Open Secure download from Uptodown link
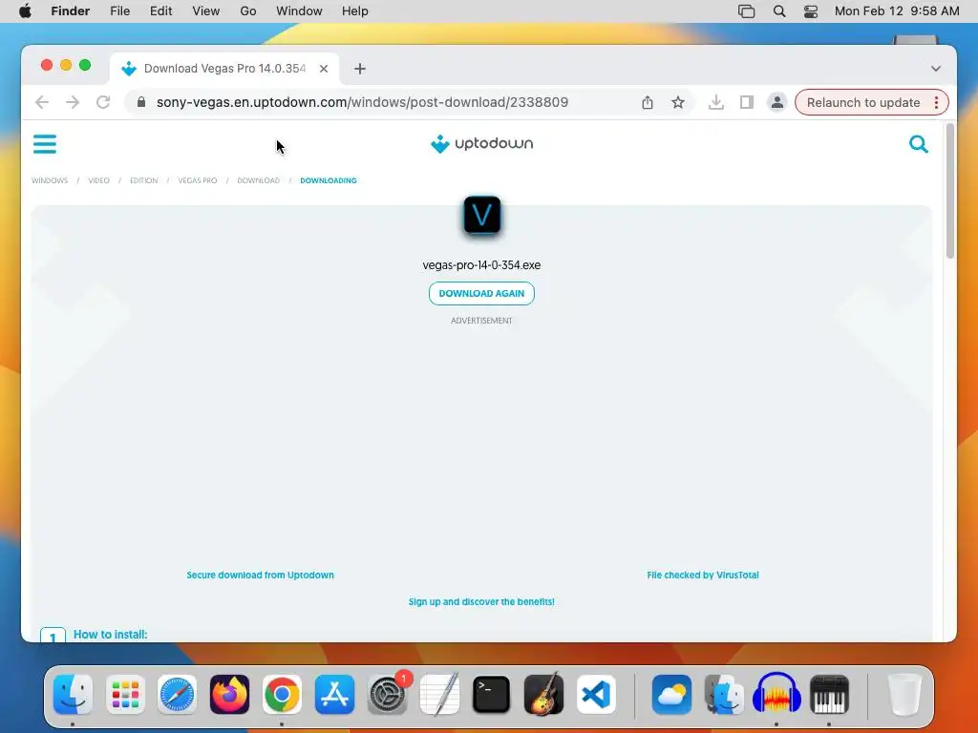978x733 pixels. 260,575
